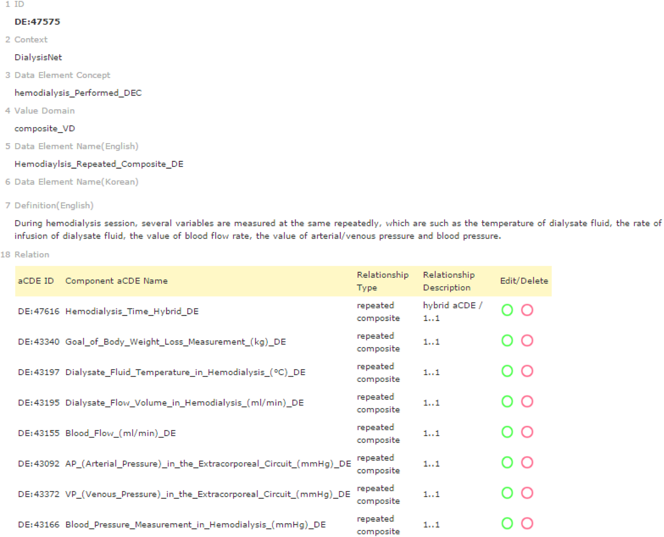The height and width of the screenshot is (537, 664).
Task: Click aCDE ID cell DE:43092
Action: (39, 464)
